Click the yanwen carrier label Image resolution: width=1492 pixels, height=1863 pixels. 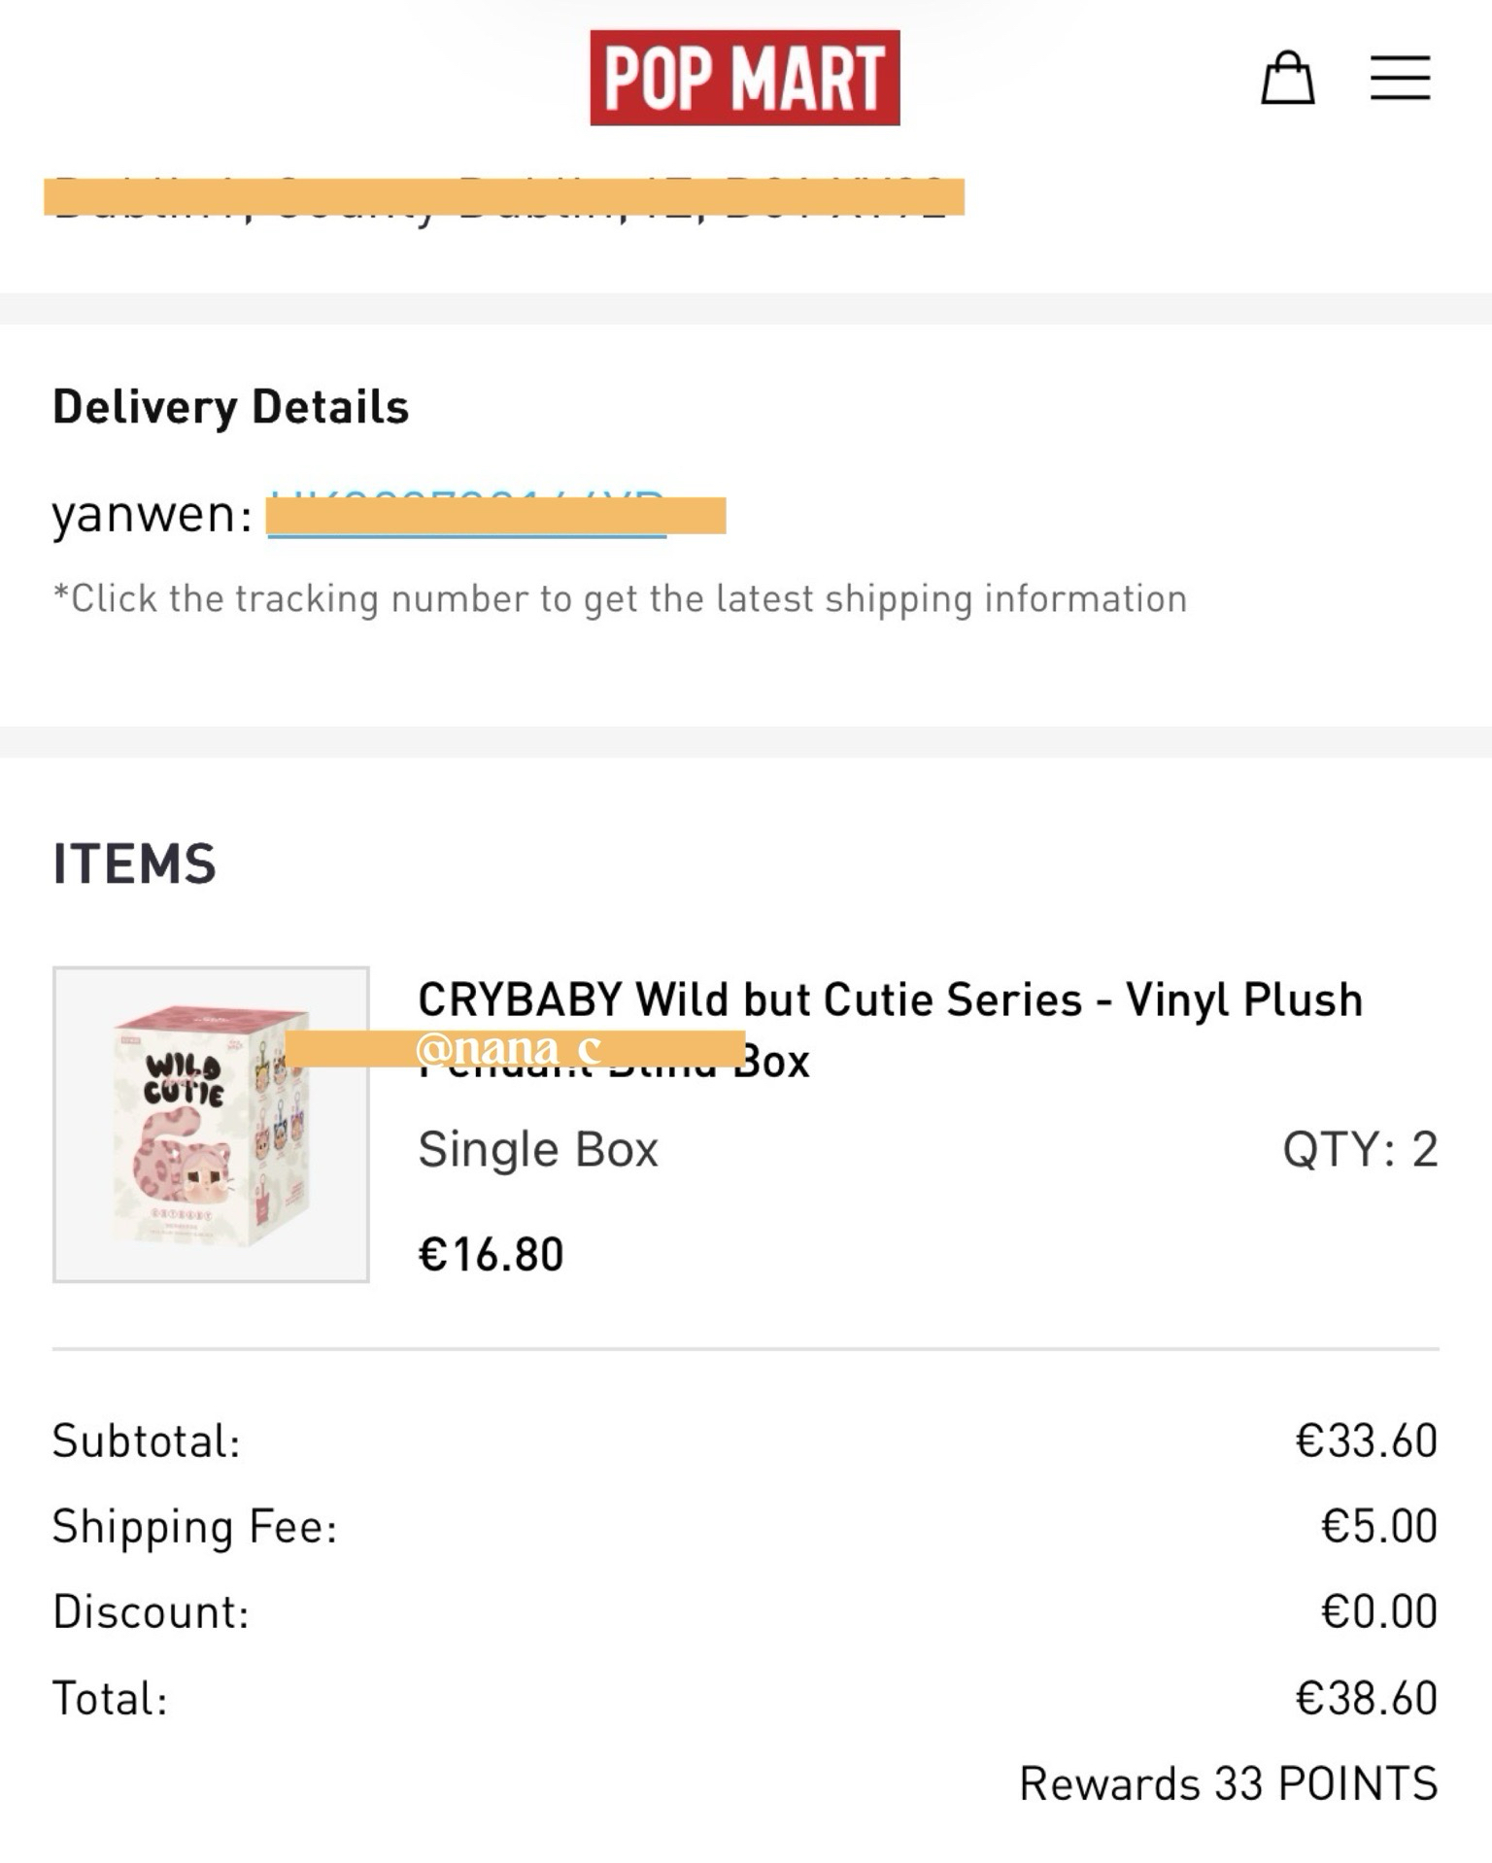click(152, 515)
